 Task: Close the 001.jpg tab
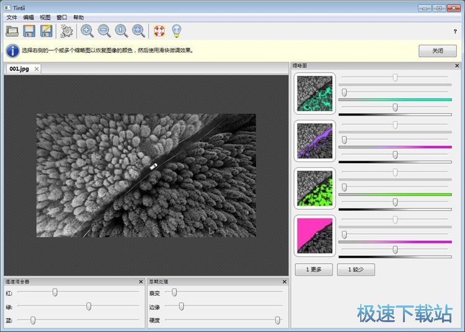[x=37, y=69]
